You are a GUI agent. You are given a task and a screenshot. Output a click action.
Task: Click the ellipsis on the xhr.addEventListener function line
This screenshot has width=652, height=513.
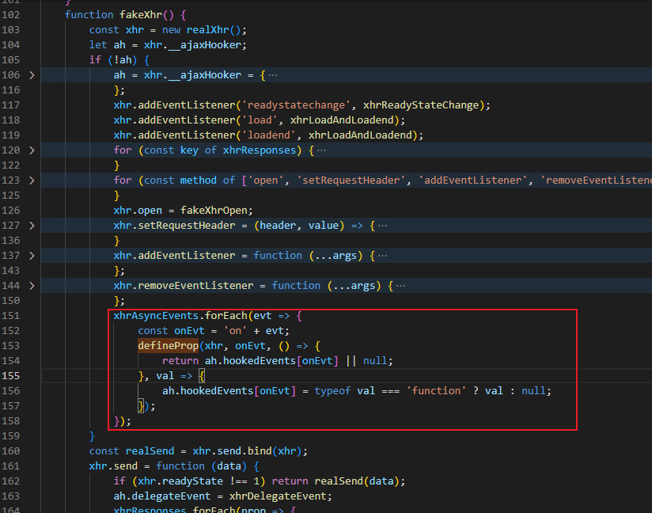382,256
